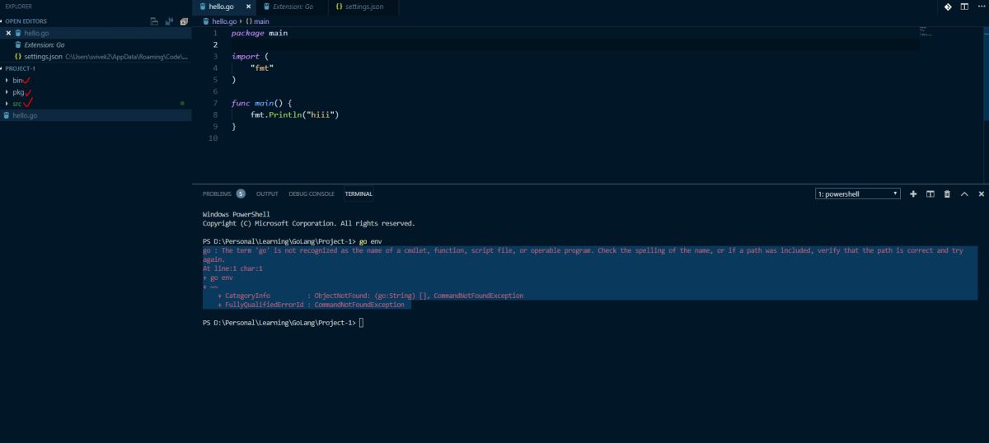Close the hello.go editor tab
Screen dimensions: 989x443
[249, 7]
